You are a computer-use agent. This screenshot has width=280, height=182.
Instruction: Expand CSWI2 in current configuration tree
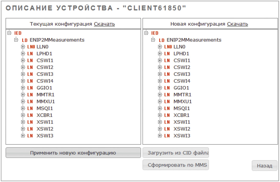click(x=23, y=67)
